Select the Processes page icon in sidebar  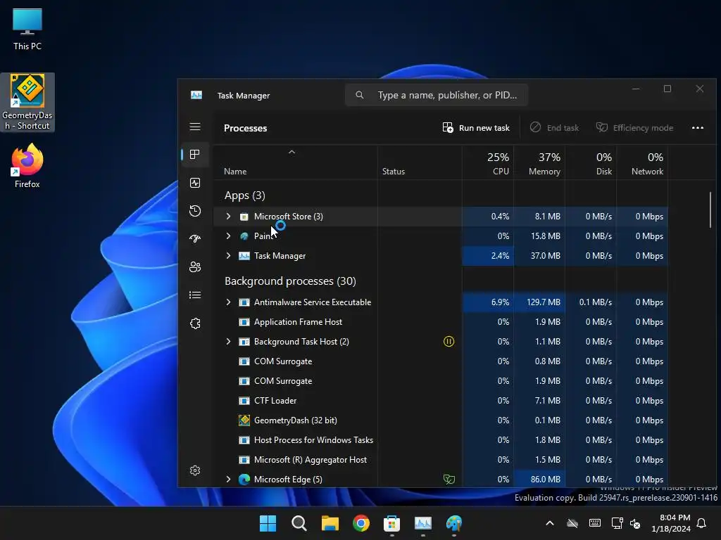click(x=195, y=154)
